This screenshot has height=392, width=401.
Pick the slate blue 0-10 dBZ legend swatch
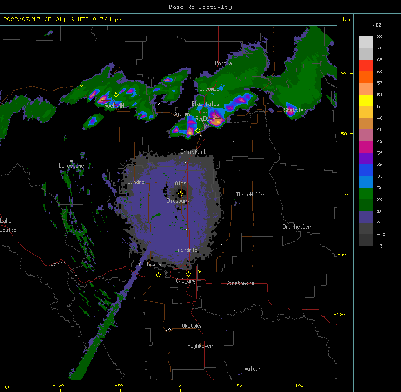point(366,217)
